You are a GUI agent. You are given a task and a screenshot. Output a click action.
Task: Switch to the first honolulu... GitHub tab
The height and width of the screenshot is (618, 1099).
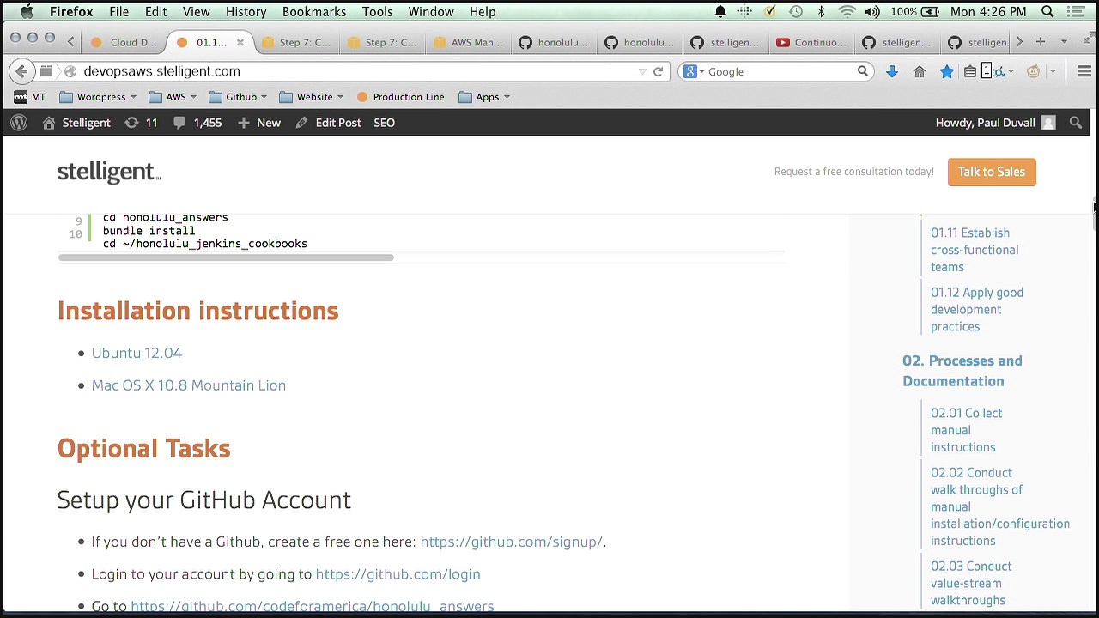tap(555, 42)
